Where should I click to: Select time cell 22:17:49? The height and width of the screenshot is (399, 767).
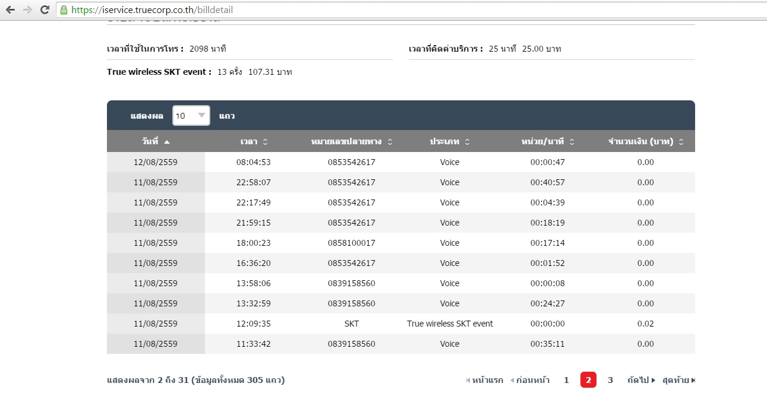(254, 202)
